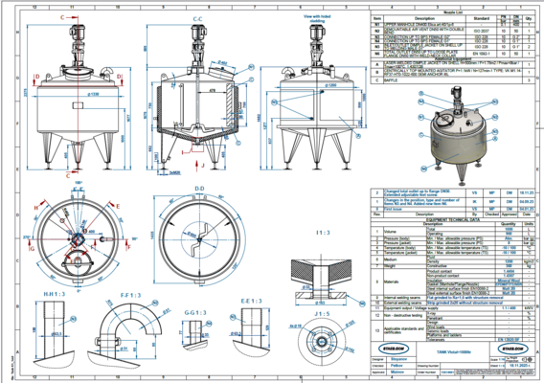
Task: Click the 'Date' header in revision table
Action: (527, 214)
